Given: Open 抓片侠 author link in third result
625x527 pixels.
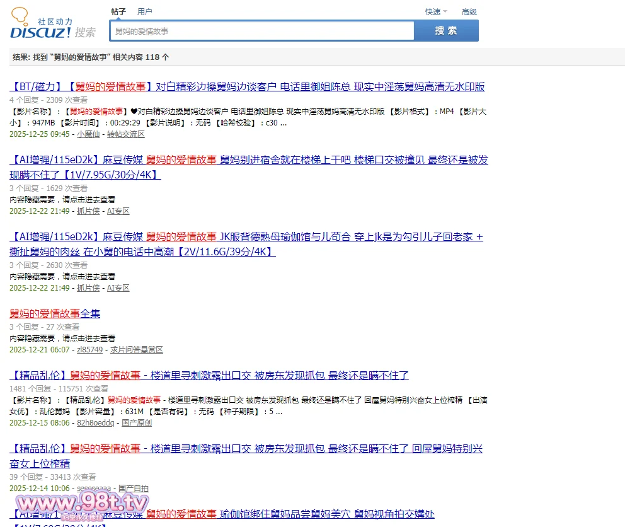Looking at the screenshot, I should pyautogui.click(x=88, y=288).
